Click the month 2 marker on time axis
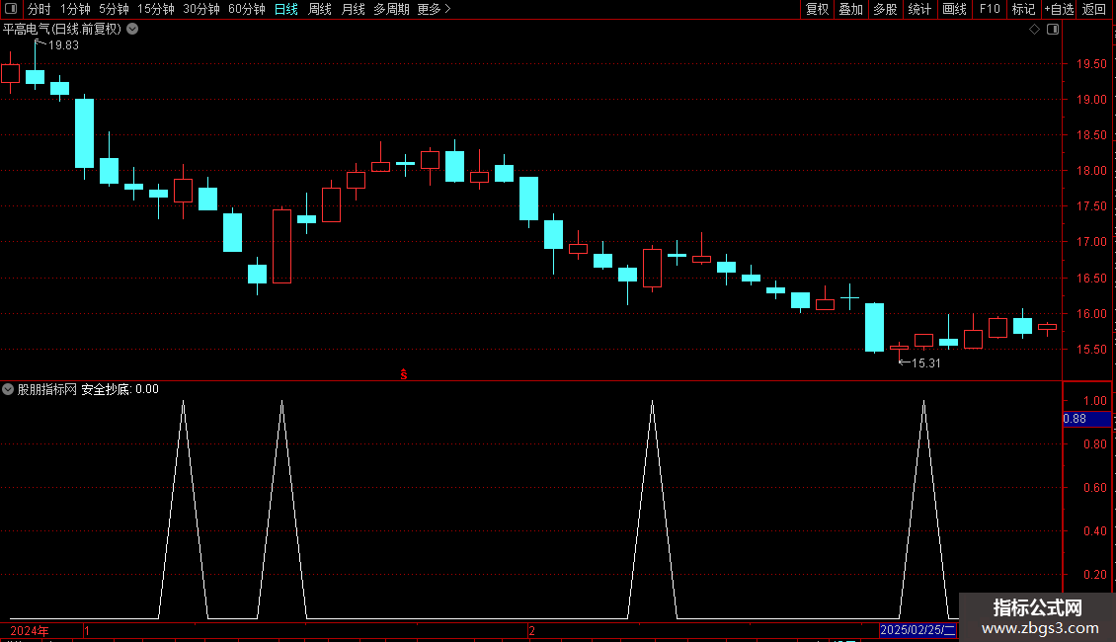1116x642 pixels. [x=531, y=631]
